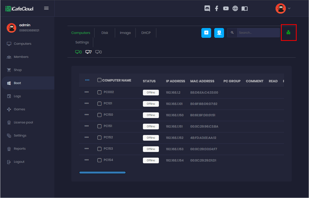
Task: Click the Facebook icon in the top bar
Action: point(217,8)
